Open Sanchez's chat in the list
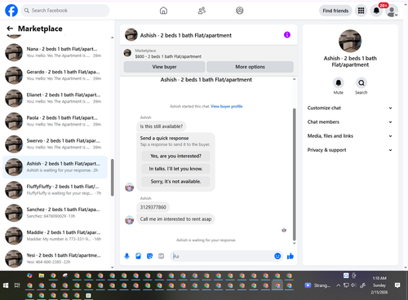 pyautogui.click(x=55, y=213)
